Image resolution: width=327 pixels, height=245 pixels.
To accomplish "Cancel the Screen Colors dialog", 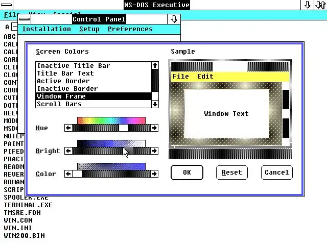I will click(x=277, y=173).
